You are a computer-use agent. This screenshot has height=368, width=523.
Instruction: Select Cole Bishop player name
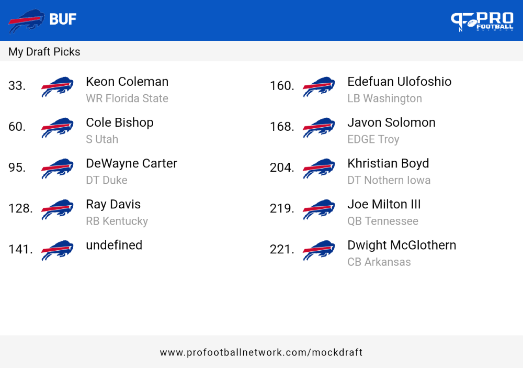120,122
